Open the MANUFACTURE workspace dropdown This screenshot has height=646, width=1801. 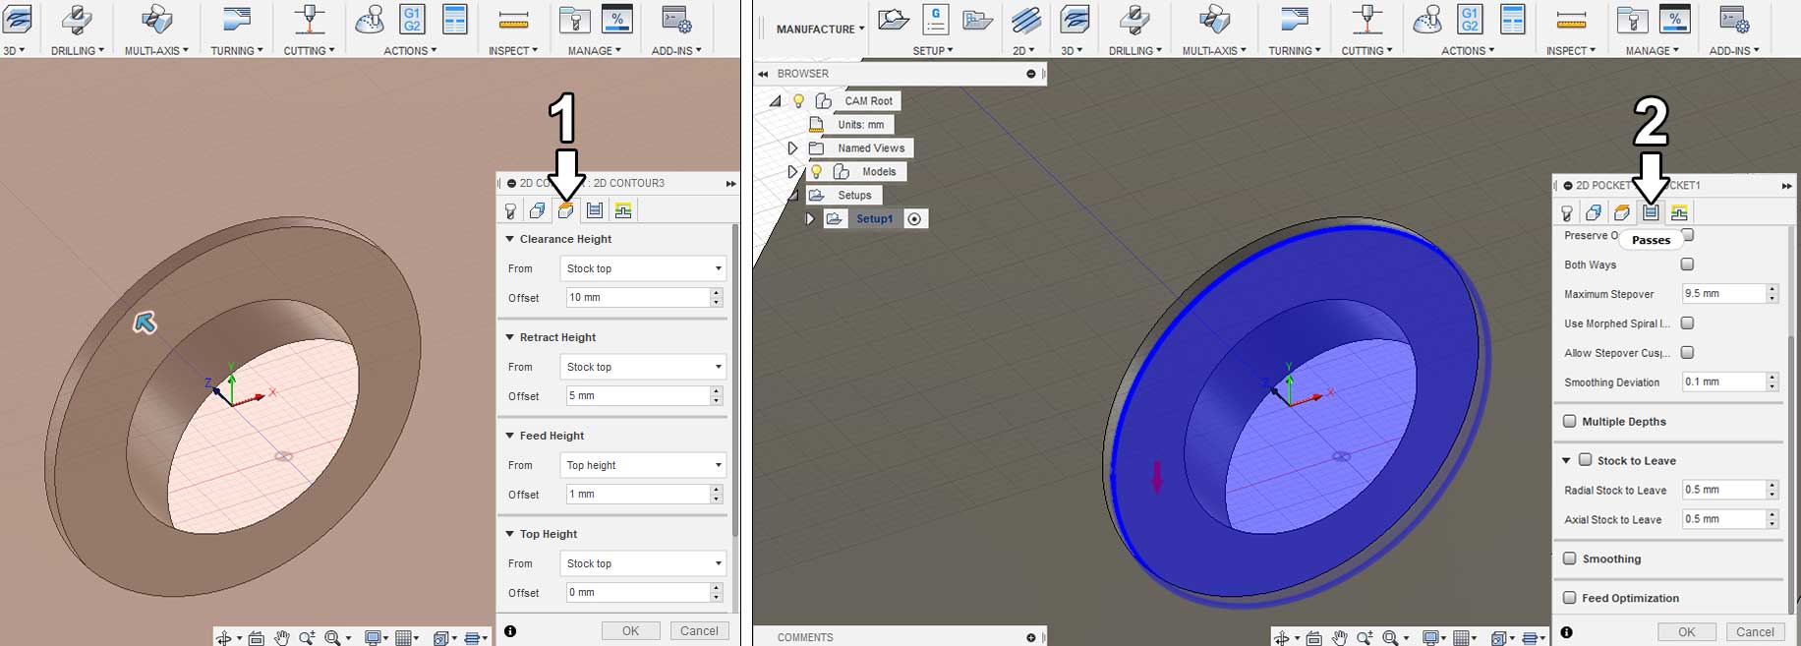(820, 29)
